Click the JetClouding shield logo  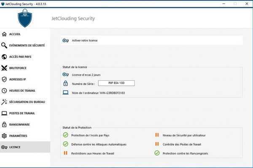tap(25, 18)
